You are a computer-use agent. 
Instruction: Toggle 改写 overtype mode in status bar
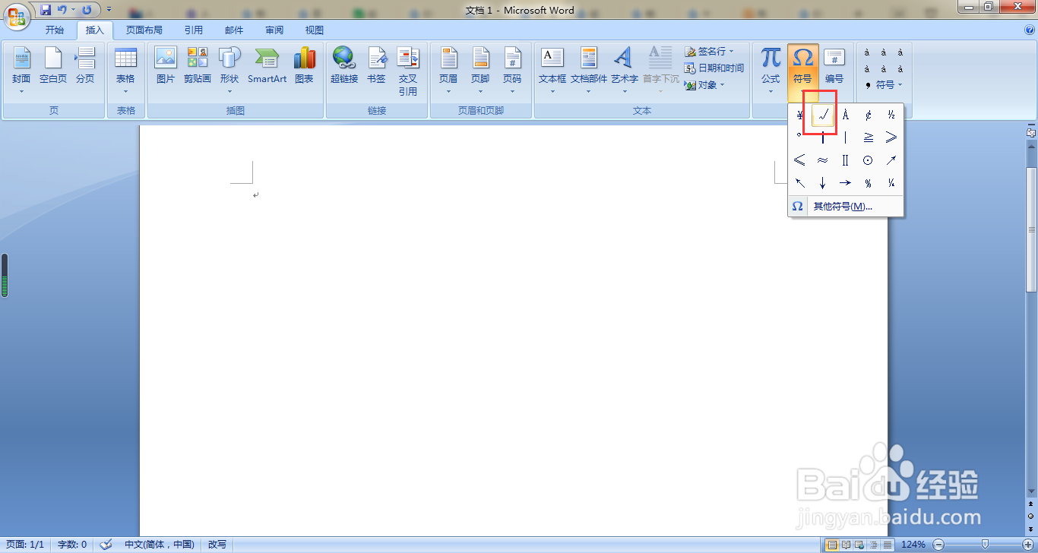(217, 545)
